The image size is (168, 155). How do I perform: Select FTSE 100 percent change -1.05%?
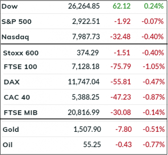(154, 67)
